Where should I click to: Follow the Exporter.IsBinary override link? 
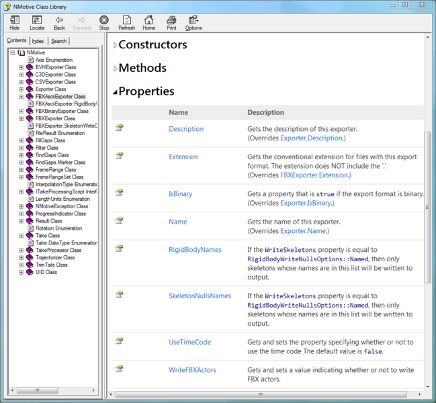(x=305, y=203)
